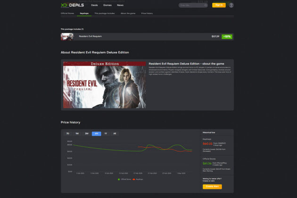
Task: Select the 6M price history range
Action: 97,133
